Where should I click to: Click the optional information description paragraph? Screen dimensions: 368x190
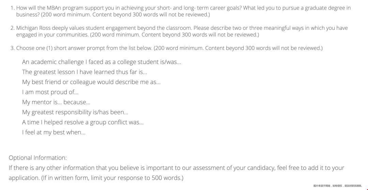pyautogui.click(x=177, y=173)
